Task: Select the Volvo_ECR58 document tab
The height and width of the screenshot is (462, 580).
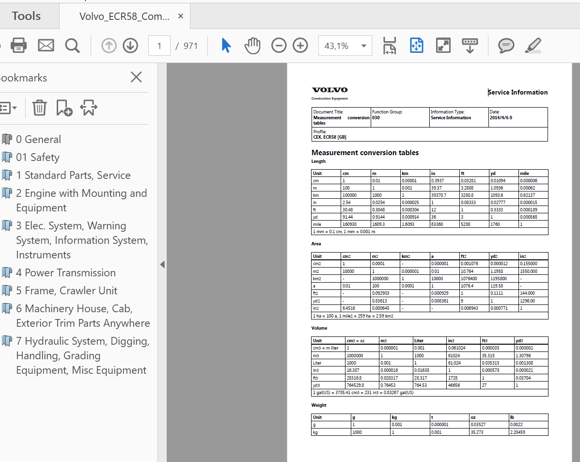Action: point(125,16)
